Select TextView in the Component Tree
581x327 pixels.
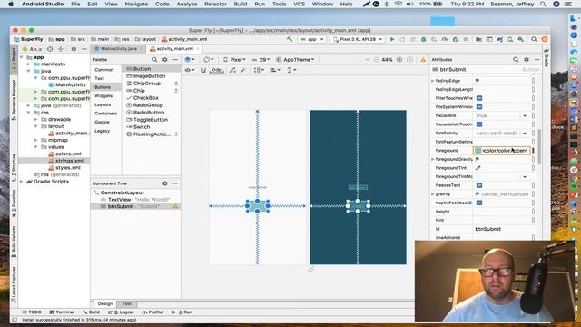tap(119, 200)
